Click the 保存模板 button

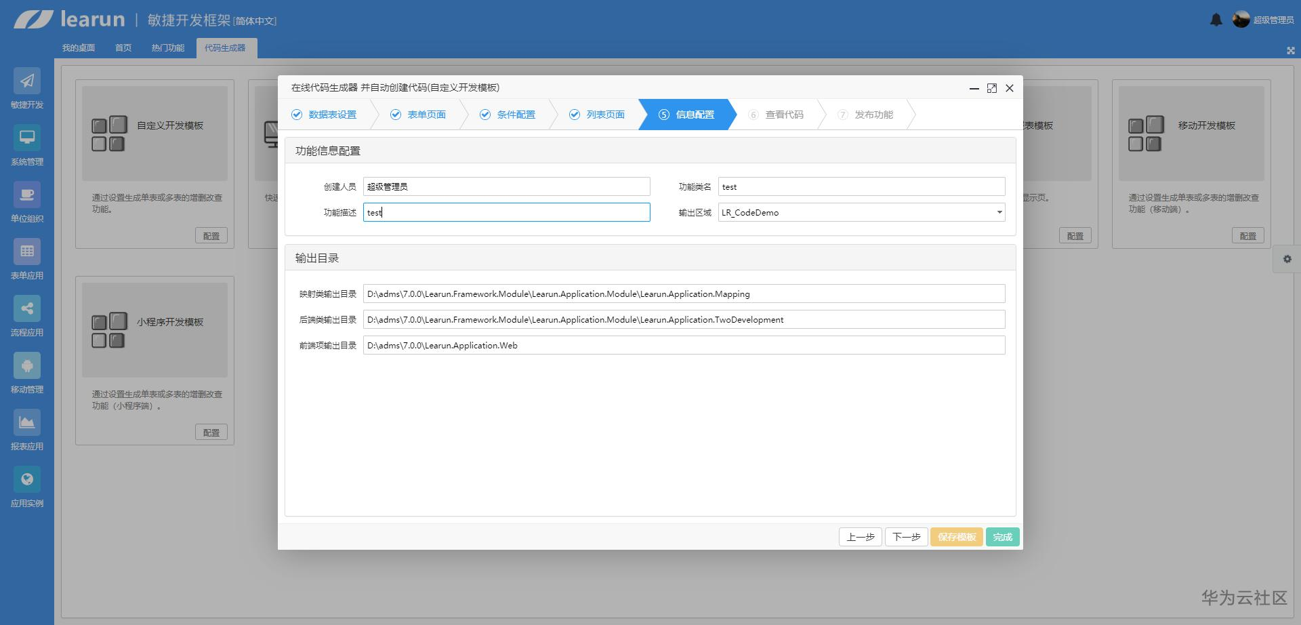click(957, 537)
